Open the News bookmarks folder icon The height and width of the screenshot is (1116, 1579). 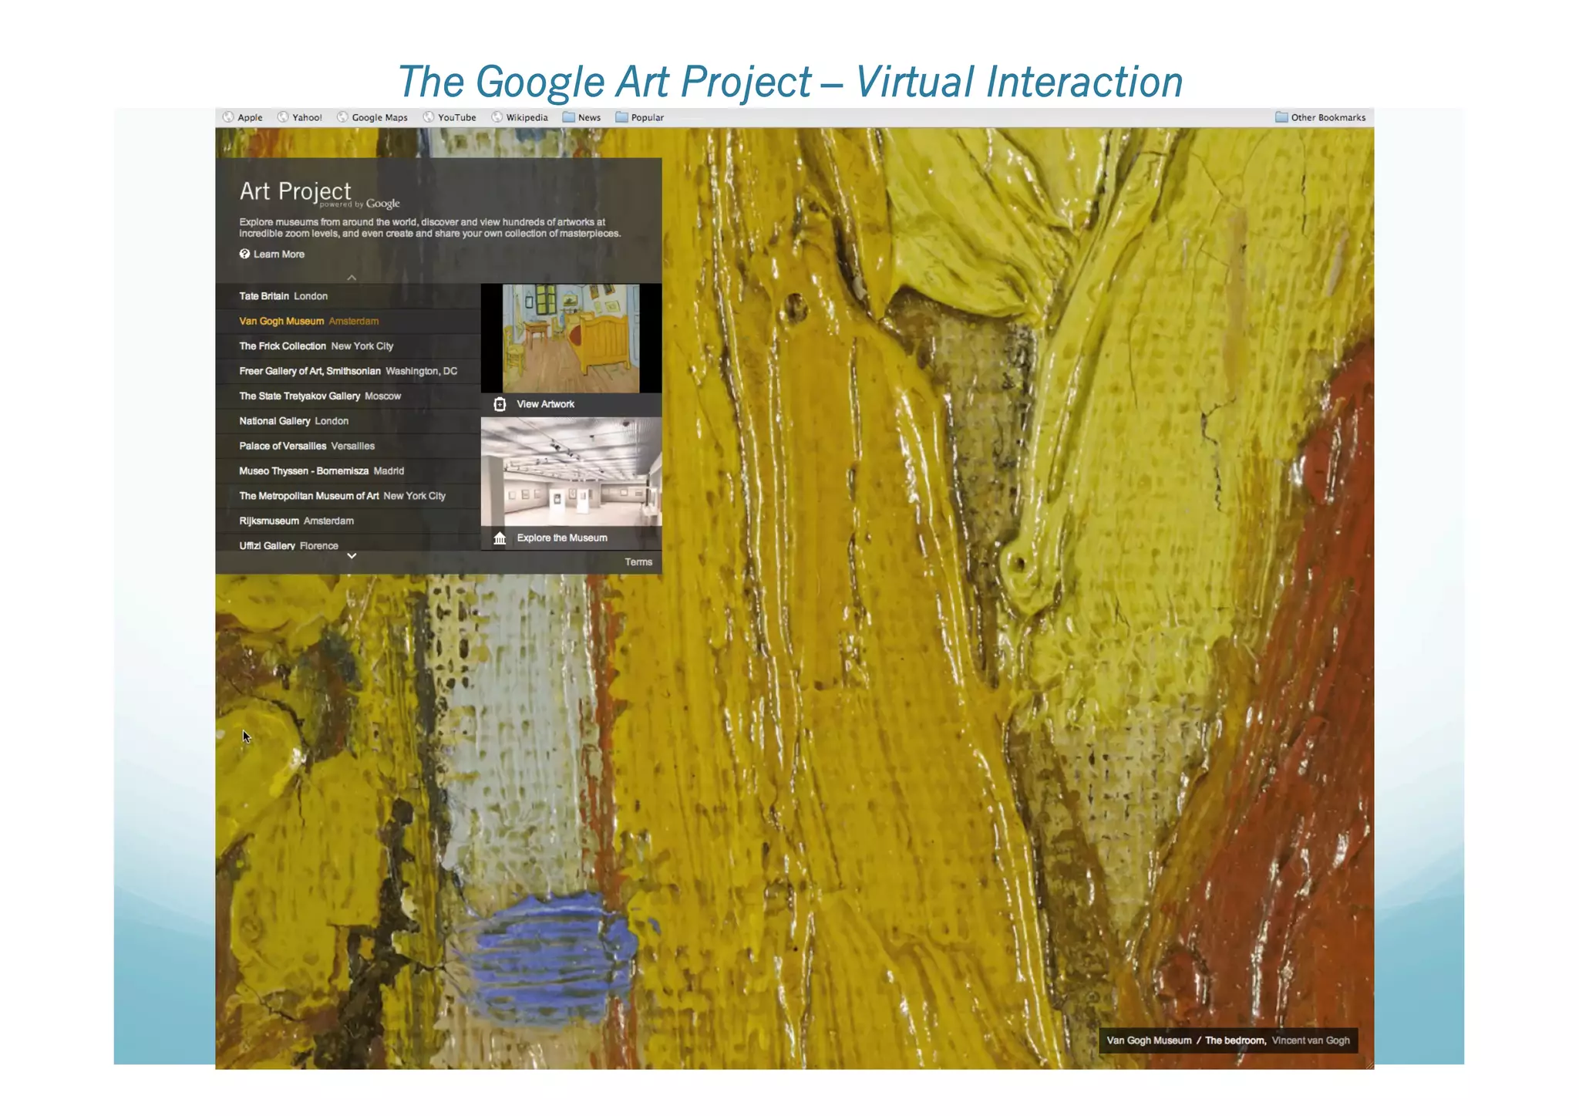[569, 117]
